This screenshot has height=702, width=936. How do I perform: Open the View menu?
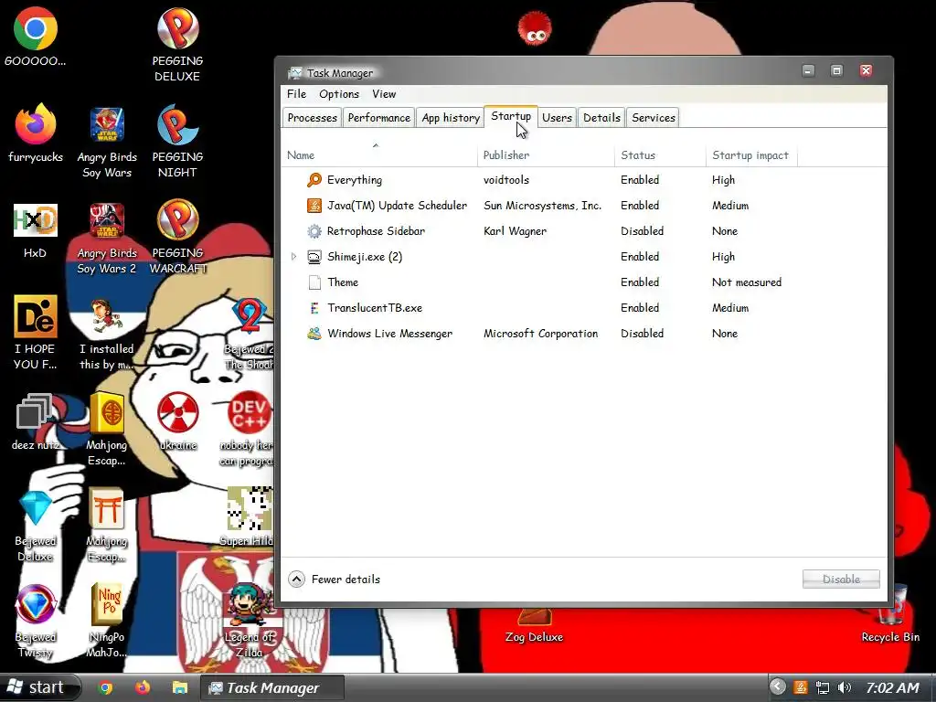click(384, 94)
